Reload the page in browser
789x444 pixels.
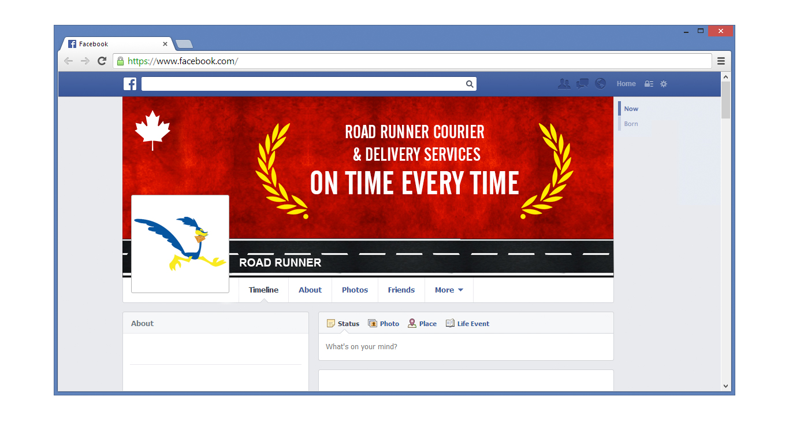[x=102, y=61]
